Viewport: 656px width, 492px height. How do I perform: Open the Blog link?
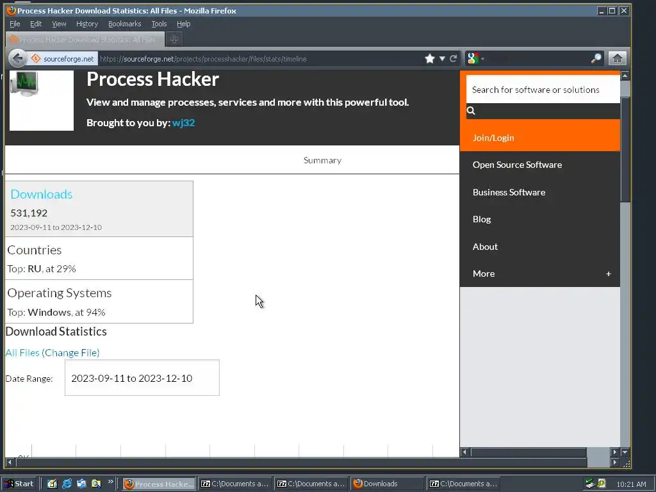point(482,219)
